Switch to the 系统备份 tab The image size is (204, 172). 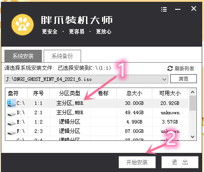[62, 56]
